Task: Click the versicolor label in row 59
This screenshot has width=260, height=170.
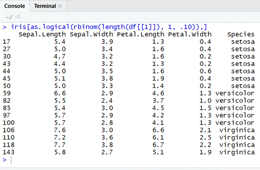Action: pos(235,93)
